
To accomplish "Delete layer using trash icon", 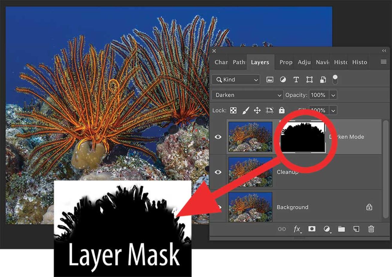I will coord(371,229).
